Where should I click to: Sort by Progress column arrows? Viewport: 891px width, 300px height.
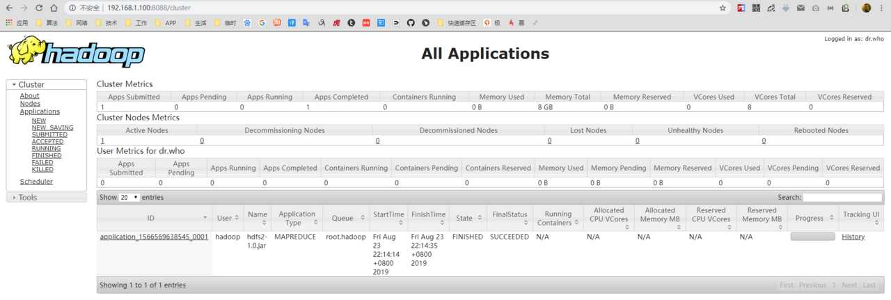pyautogui.click(x=833, y=218)
